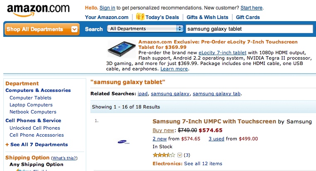
Task: Click the Today's Deals gift icon
Action: tap(140, 17)
